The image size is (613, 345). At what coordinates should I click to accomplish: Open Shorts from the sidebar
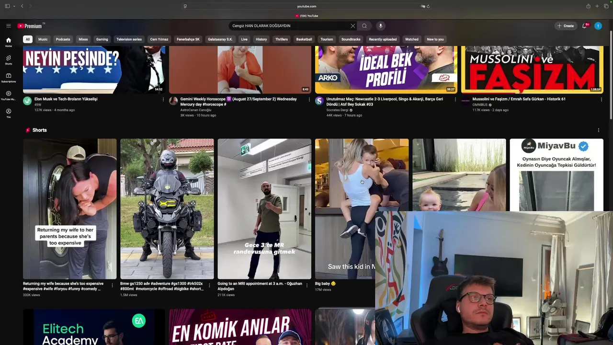click(9, 60)
